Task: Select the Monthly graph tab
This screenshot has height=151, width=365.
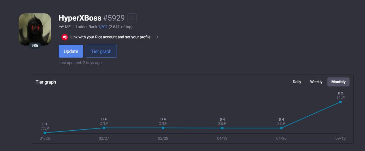Action: click(x=339, y=82)
